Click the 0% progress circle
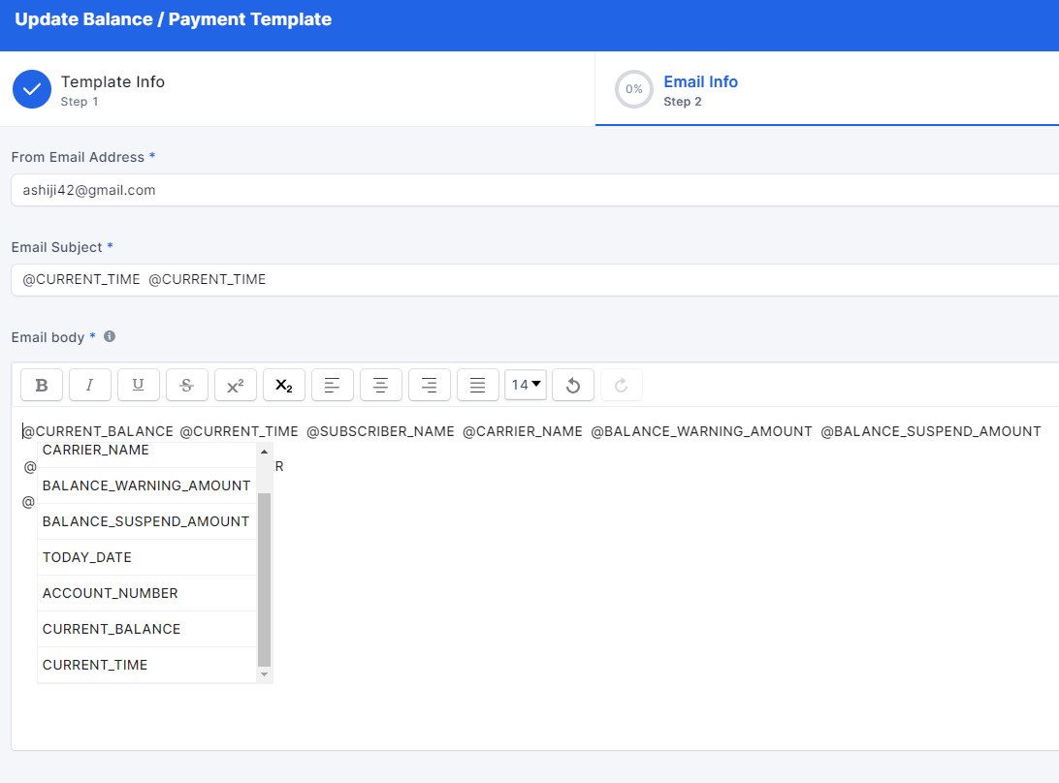 pyautogui.click(x=633, y=89)
